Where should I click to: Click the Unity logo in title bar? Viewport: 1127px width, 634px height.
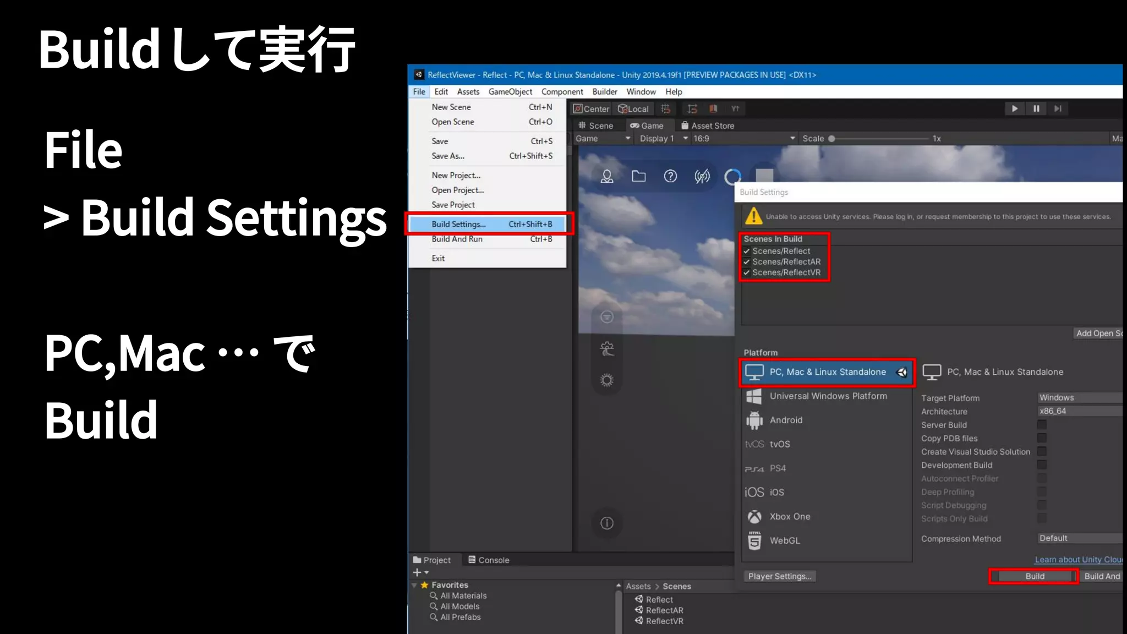(x=419, y=75)
